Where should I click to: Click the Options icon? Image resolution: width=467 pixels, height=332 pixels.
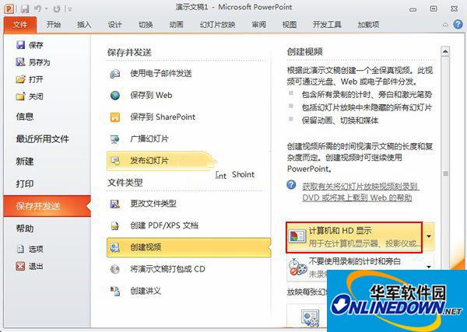point(20,249)
